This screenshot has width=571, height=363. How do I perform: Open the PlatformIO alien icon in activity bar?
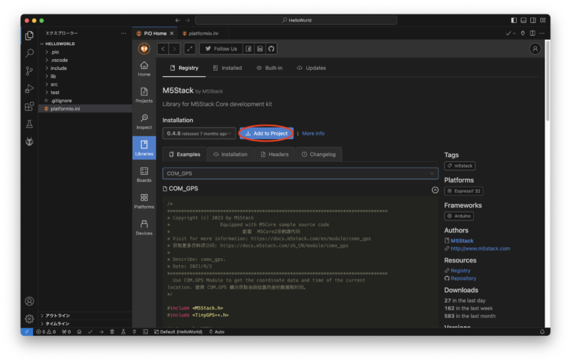[x=29, y=141]
